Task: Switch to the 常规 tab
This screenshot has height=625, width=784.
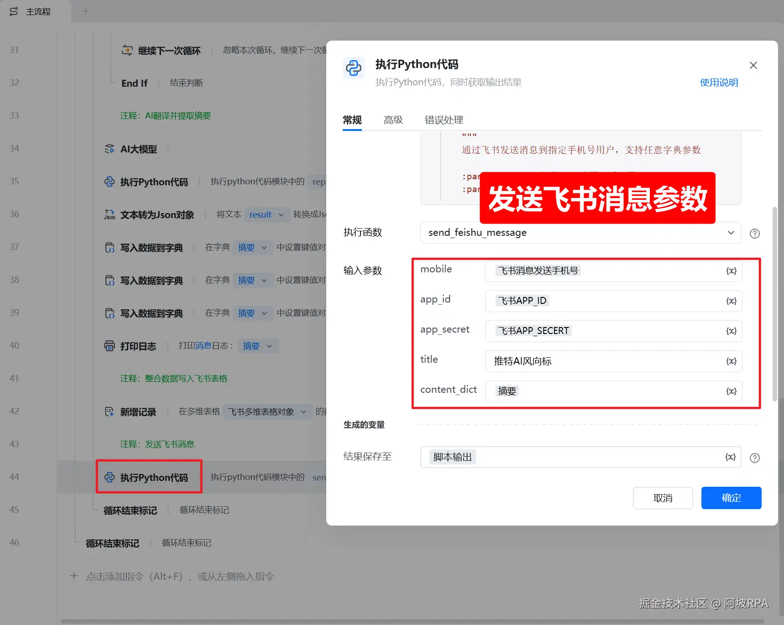Action: [352, 120]
